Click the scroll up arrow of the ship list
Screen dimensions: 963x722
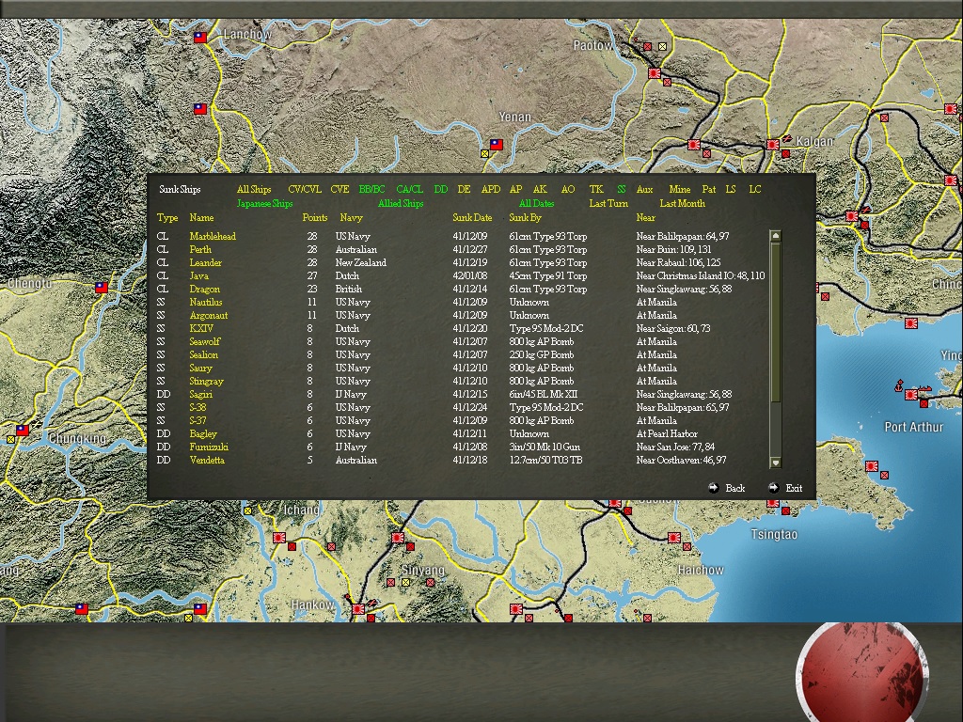775,236
